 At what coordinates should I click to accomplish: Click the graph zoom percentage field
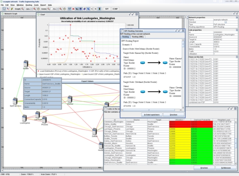(x=28, y=9)
